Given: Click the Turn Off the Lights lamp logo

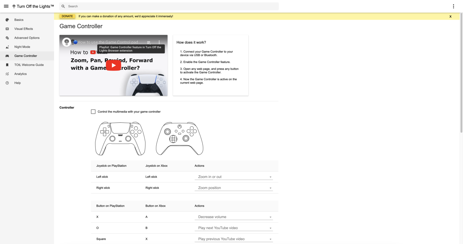Looking at the screenshot, I should pyautogui.click(x=14, y=6).
